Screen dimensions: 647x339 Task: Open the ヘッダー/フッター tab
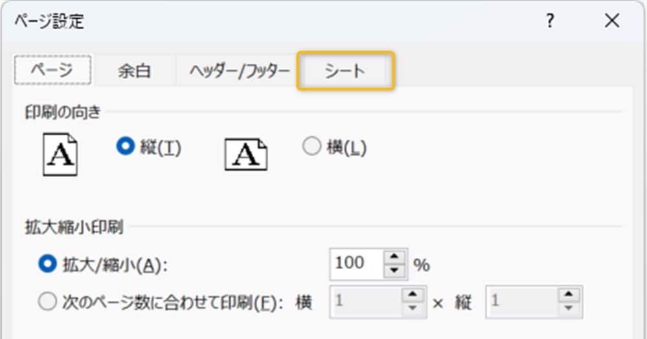239,71
